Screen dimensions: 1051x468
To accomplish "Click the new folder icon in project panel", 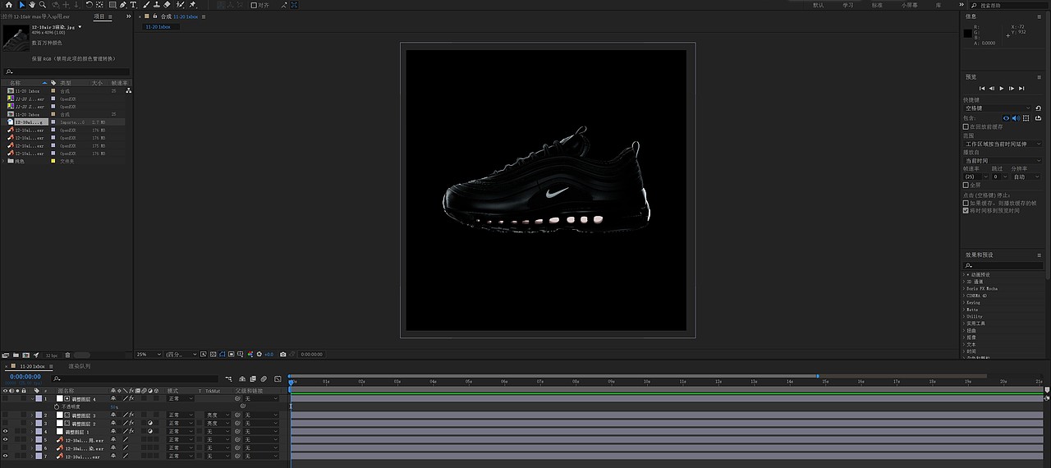I will 16,355.
